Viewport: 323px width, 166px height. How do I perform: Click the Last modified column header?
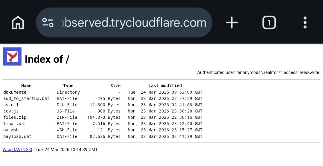coord(165,86)
